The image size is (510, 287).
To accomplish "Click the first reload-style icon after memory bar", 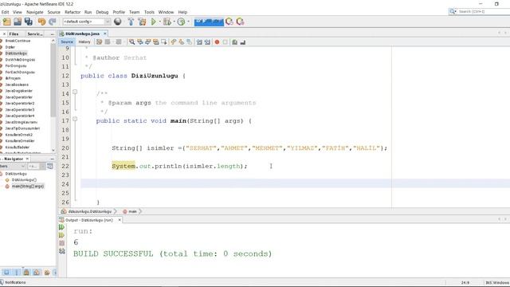I will (x=229, y=22).
